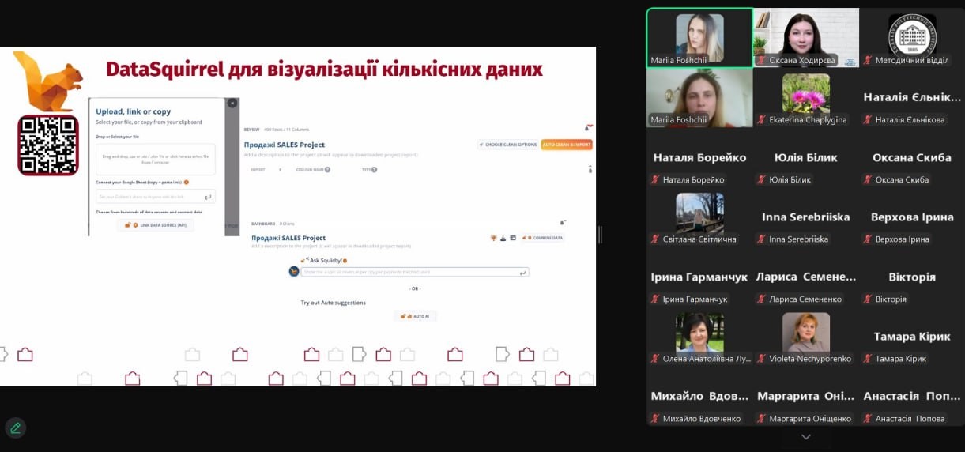Open the info icon next to Ask Squirby

[x=345, y=260]
